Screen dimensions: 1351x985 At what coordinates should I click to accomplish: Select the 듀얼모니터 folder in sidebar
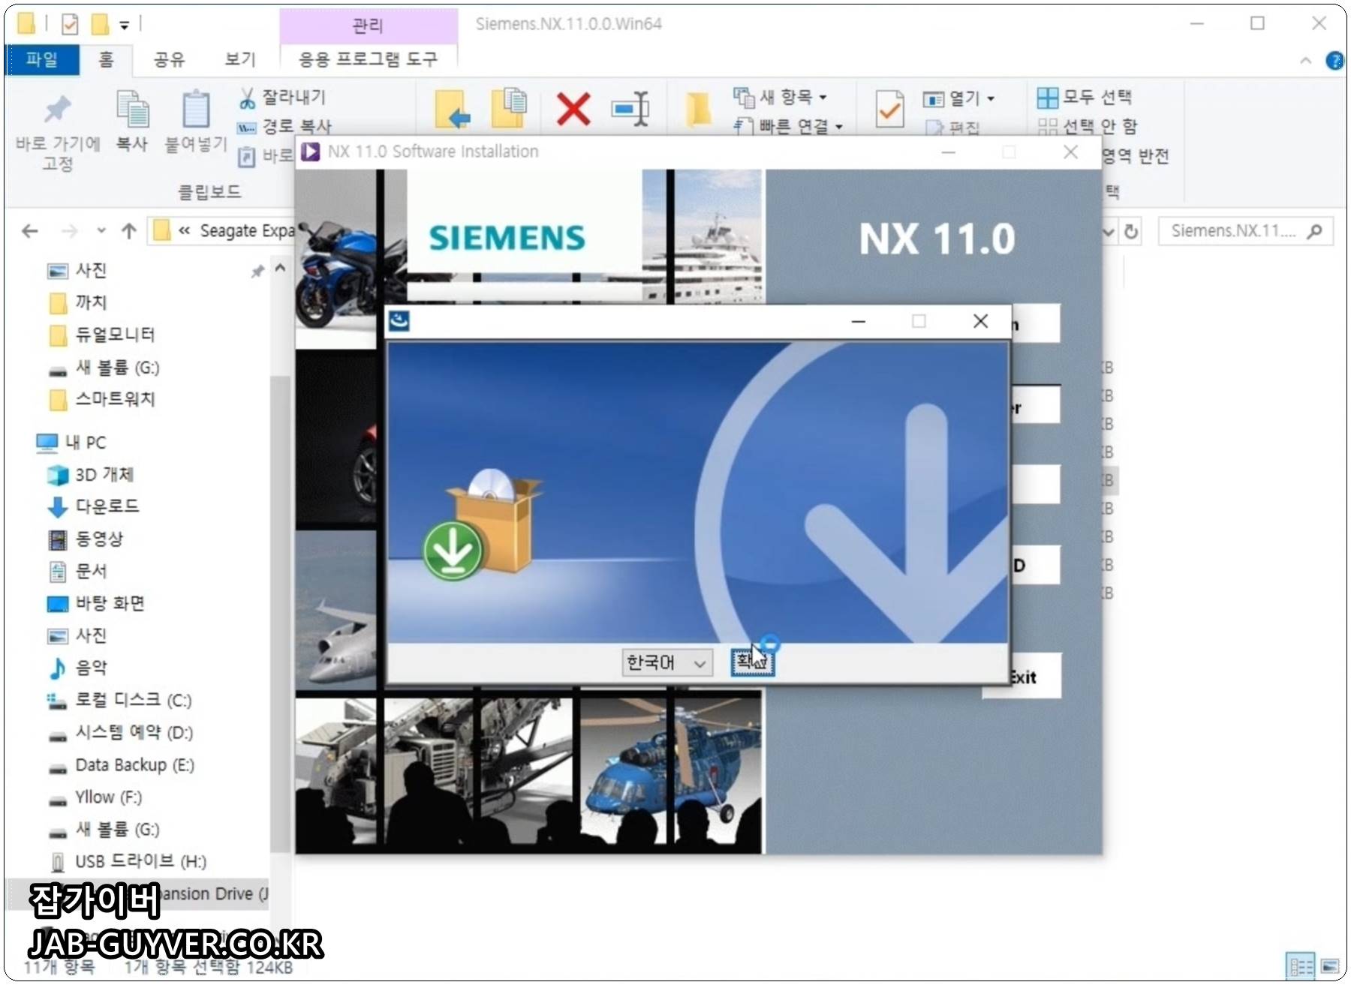click(101, 335)
